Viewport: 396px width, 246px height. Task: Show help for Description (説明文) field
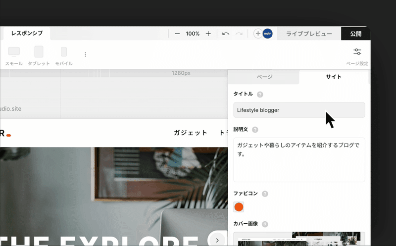[255, 130]
